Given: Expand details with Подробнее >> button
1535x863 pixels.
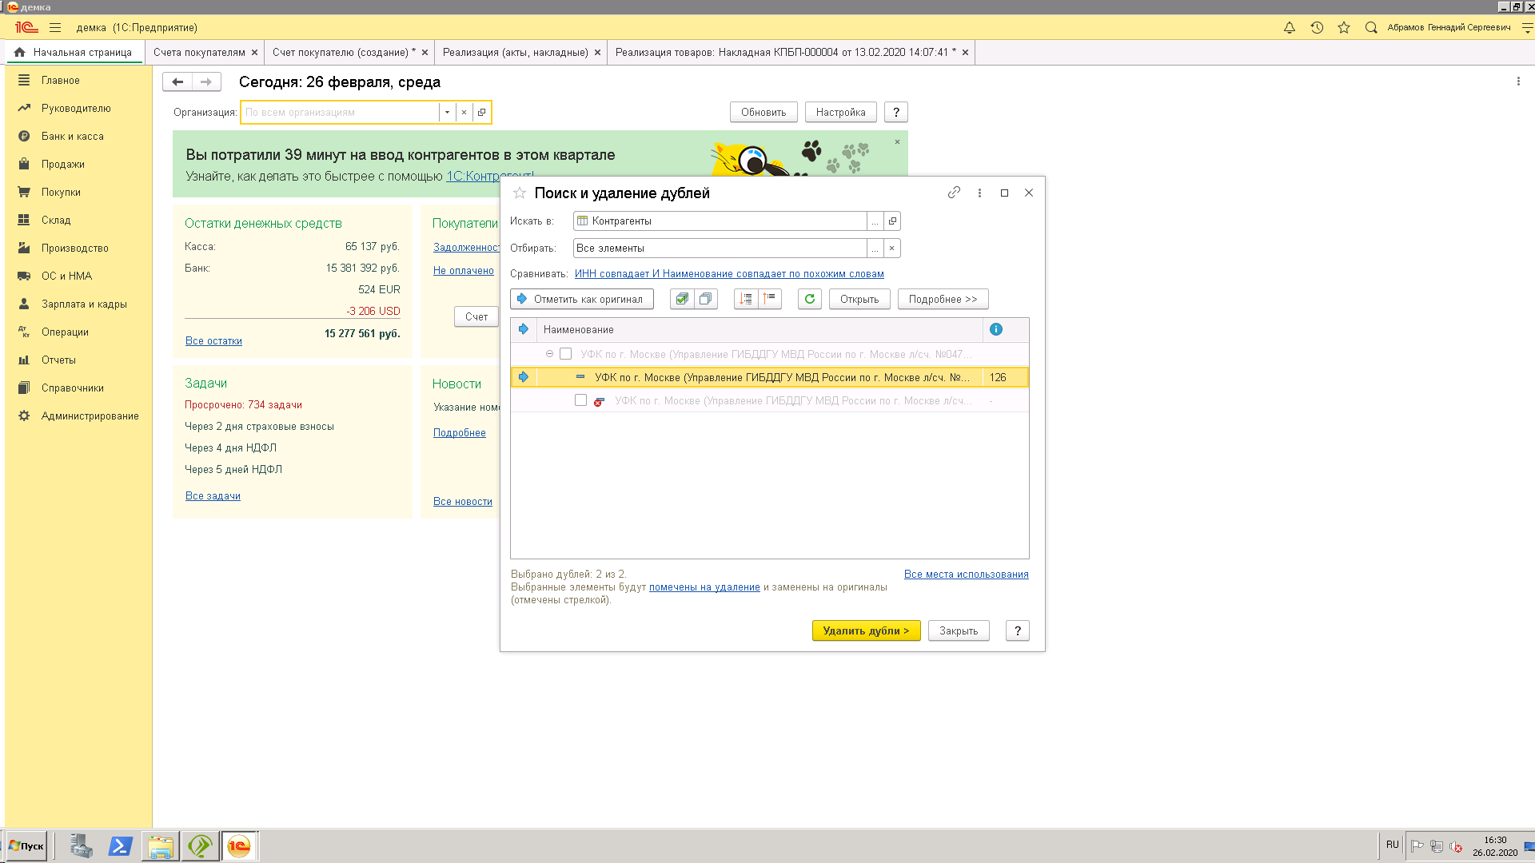Looking at the screenshot, I should click(943, 299).
